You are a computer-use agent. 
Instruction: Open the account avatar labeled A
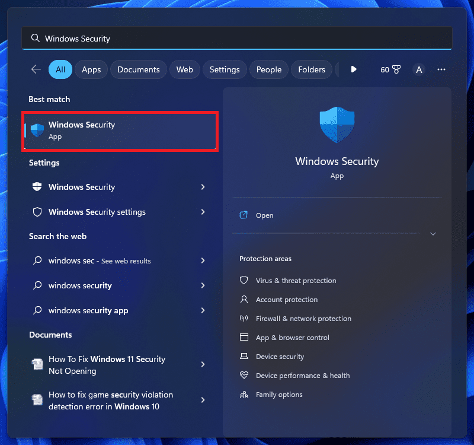click(419, 69)
